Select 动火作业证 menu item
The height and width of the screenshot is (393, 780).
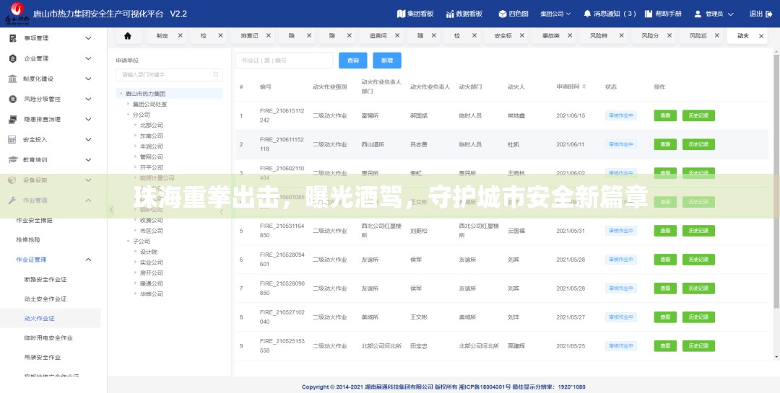pyautogui.click(x=39, y=318)
